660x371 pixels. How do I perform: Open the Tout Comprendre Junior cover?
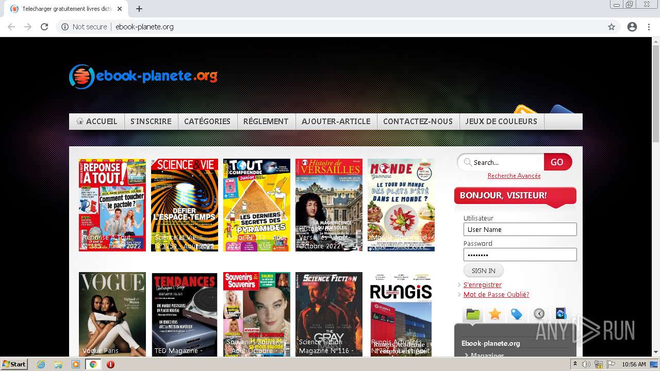pos(257,205)
